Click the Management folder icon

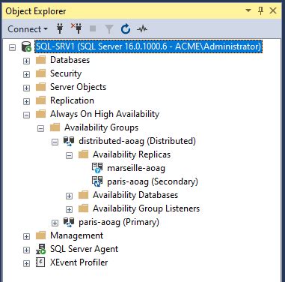click(40, 235)
